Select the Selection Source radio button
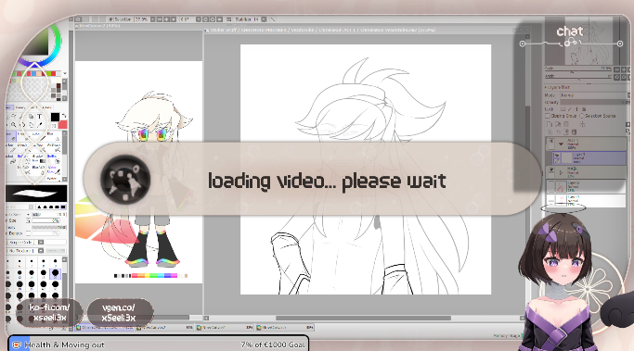 [582, 116]
